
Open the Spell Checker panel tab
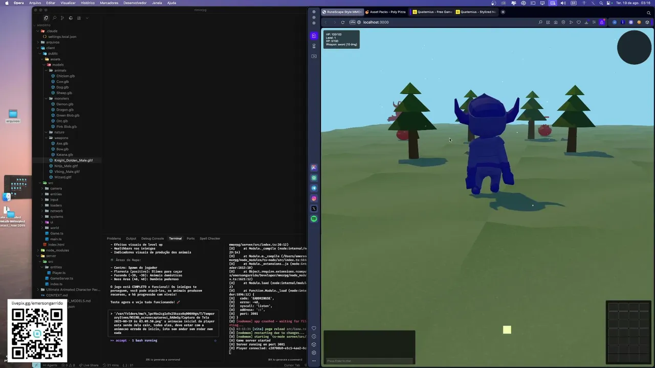210,238
